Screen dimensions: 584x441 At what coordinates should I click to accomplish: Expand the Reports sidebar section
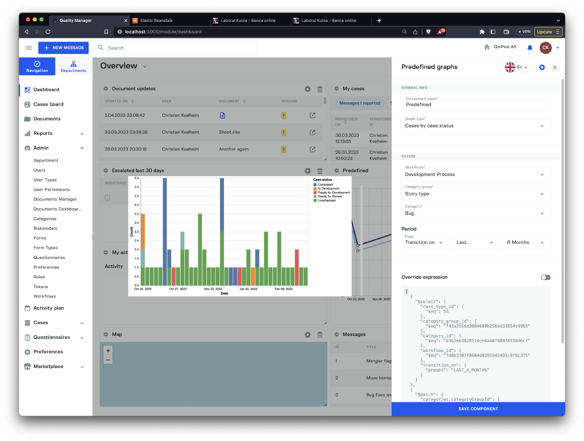(82, 134)
